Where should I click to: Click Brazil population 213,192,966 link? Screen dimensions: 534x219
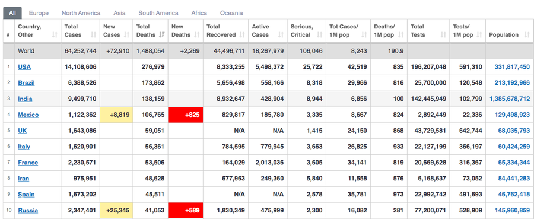[512, 83]
